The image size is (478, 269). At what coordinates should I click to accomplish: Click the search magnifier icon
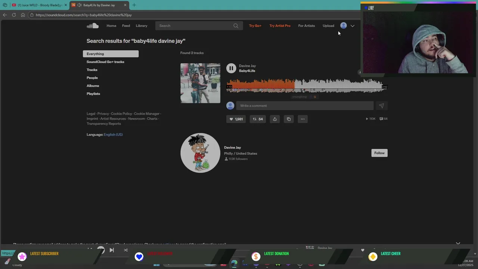(x=236, y=26)
